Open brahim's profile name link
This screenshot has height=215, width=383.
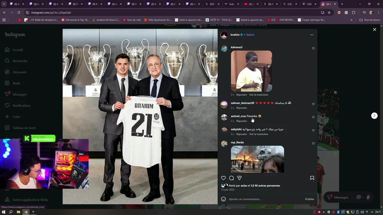(235, 35)
